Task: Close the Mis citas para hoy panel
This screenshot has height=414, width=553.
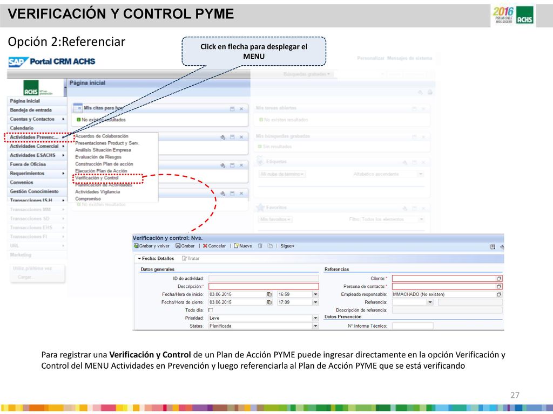Action: [241, 109]
